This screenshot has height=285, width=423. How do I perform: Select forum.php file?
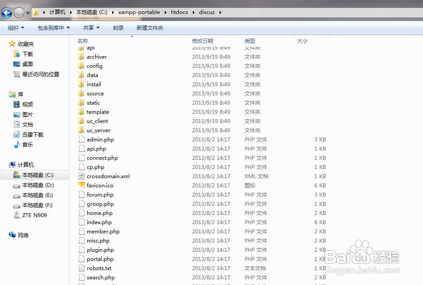100,194
